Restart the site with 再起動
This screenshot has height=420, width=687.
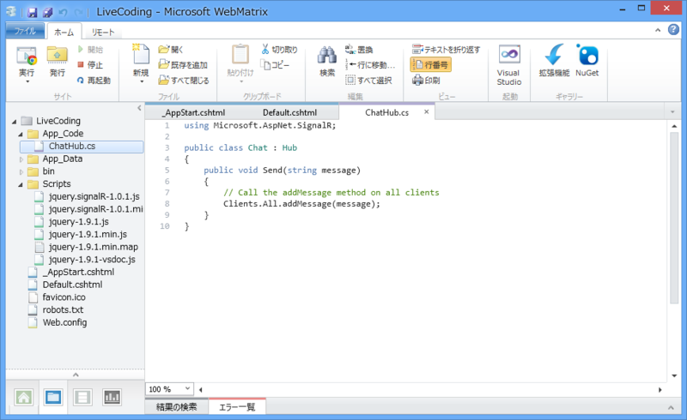[x=94, y=81]
